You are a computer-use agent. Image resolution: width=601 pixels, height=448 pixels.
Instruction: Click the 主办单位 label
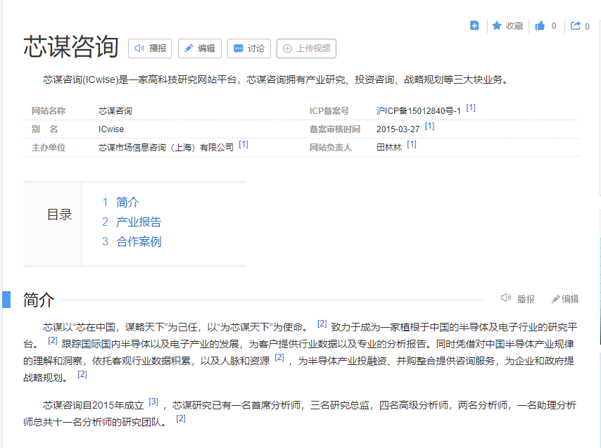tap(49, 148)
